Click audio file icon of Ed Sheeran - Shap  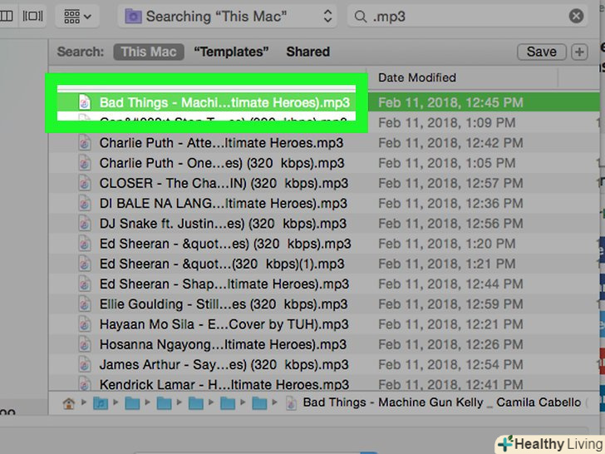click(85, 284)
